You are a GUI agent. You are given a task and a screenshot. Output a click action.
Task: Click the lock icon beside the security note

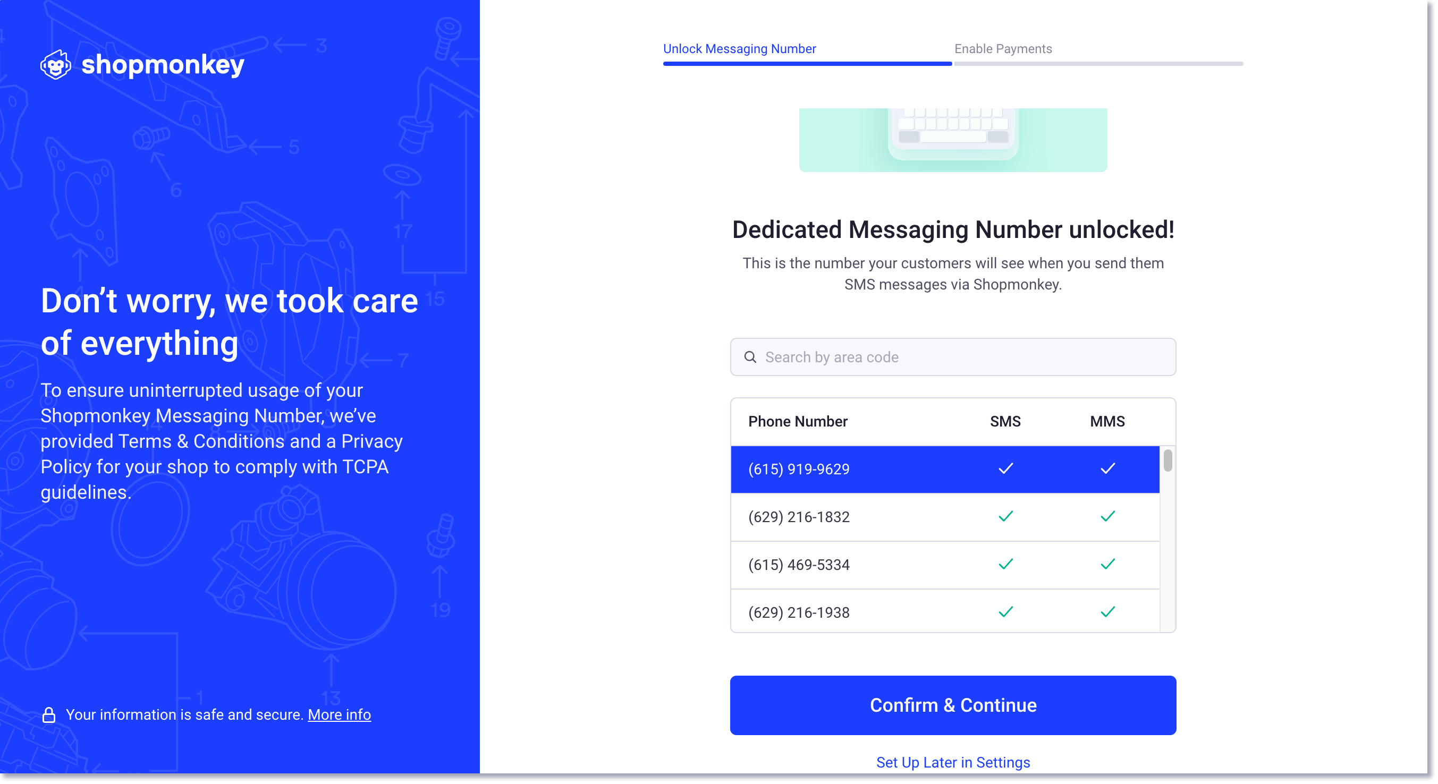click(48, 715)
